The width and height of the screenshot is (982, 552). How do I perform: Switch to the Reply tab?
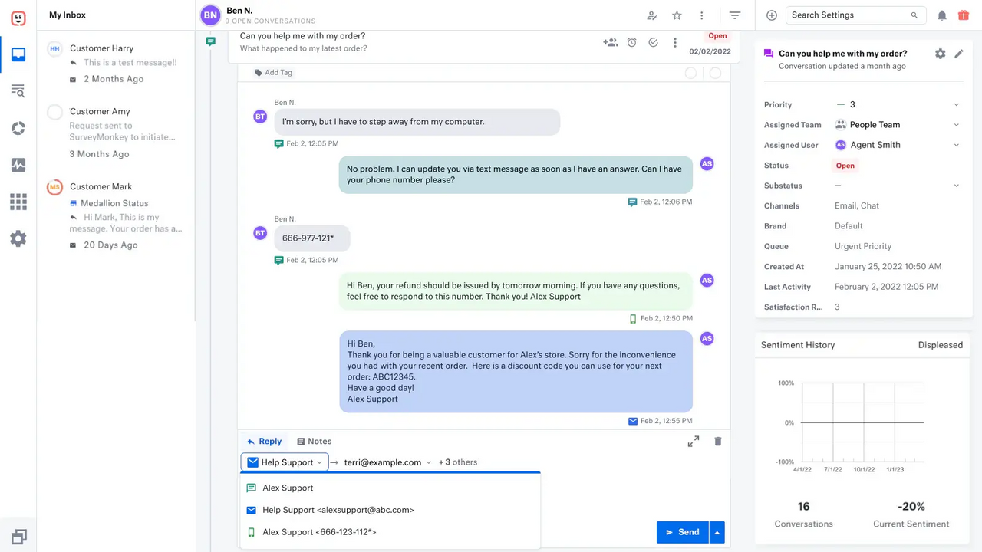[x=264, y=441]
